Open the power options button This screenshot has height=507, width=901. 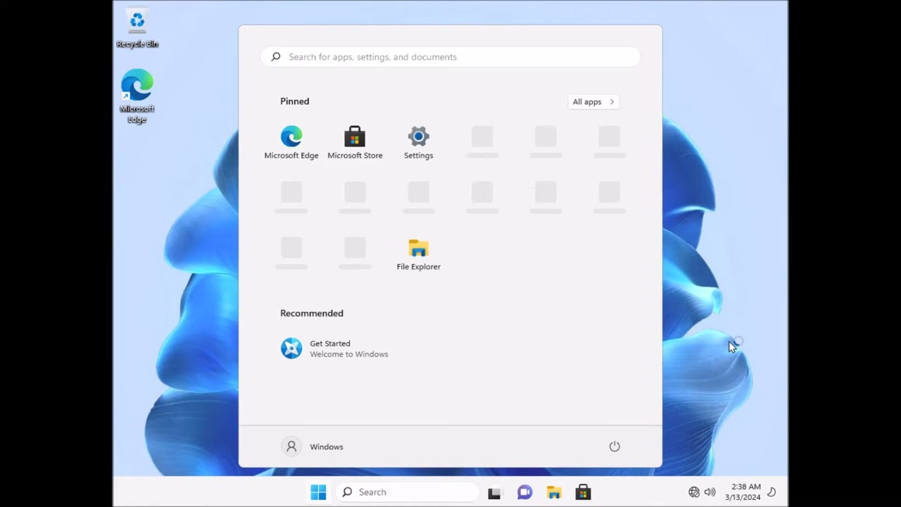615,446
